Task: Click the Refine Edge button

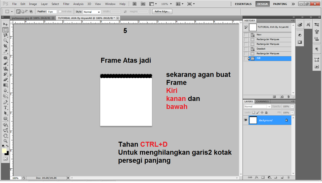Action: (x=162, y=12)
